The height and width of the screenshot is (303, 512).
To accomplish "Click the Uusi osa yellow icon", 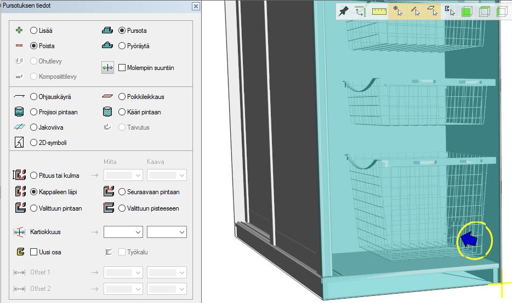I will (20, 252).
